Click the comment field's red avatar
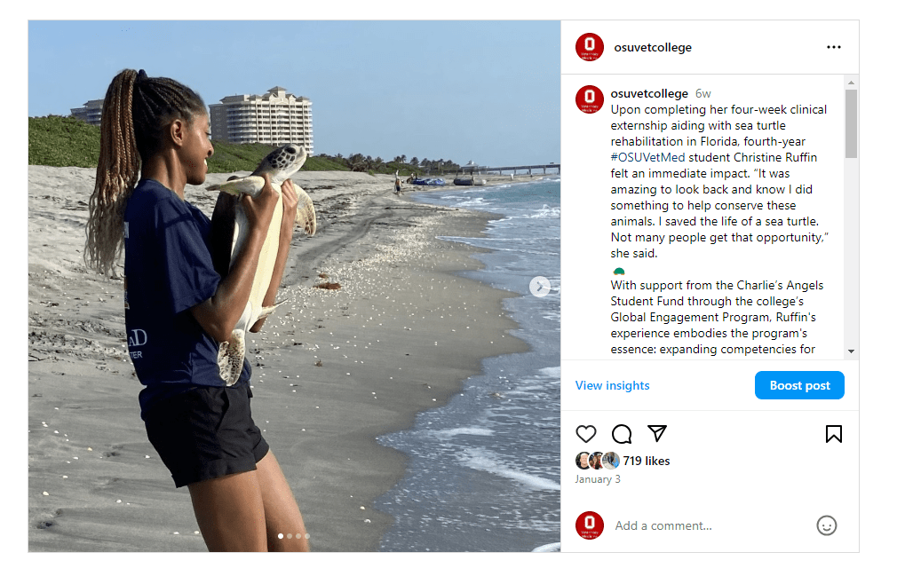The image size is (897, 584). tap(589, 525)
